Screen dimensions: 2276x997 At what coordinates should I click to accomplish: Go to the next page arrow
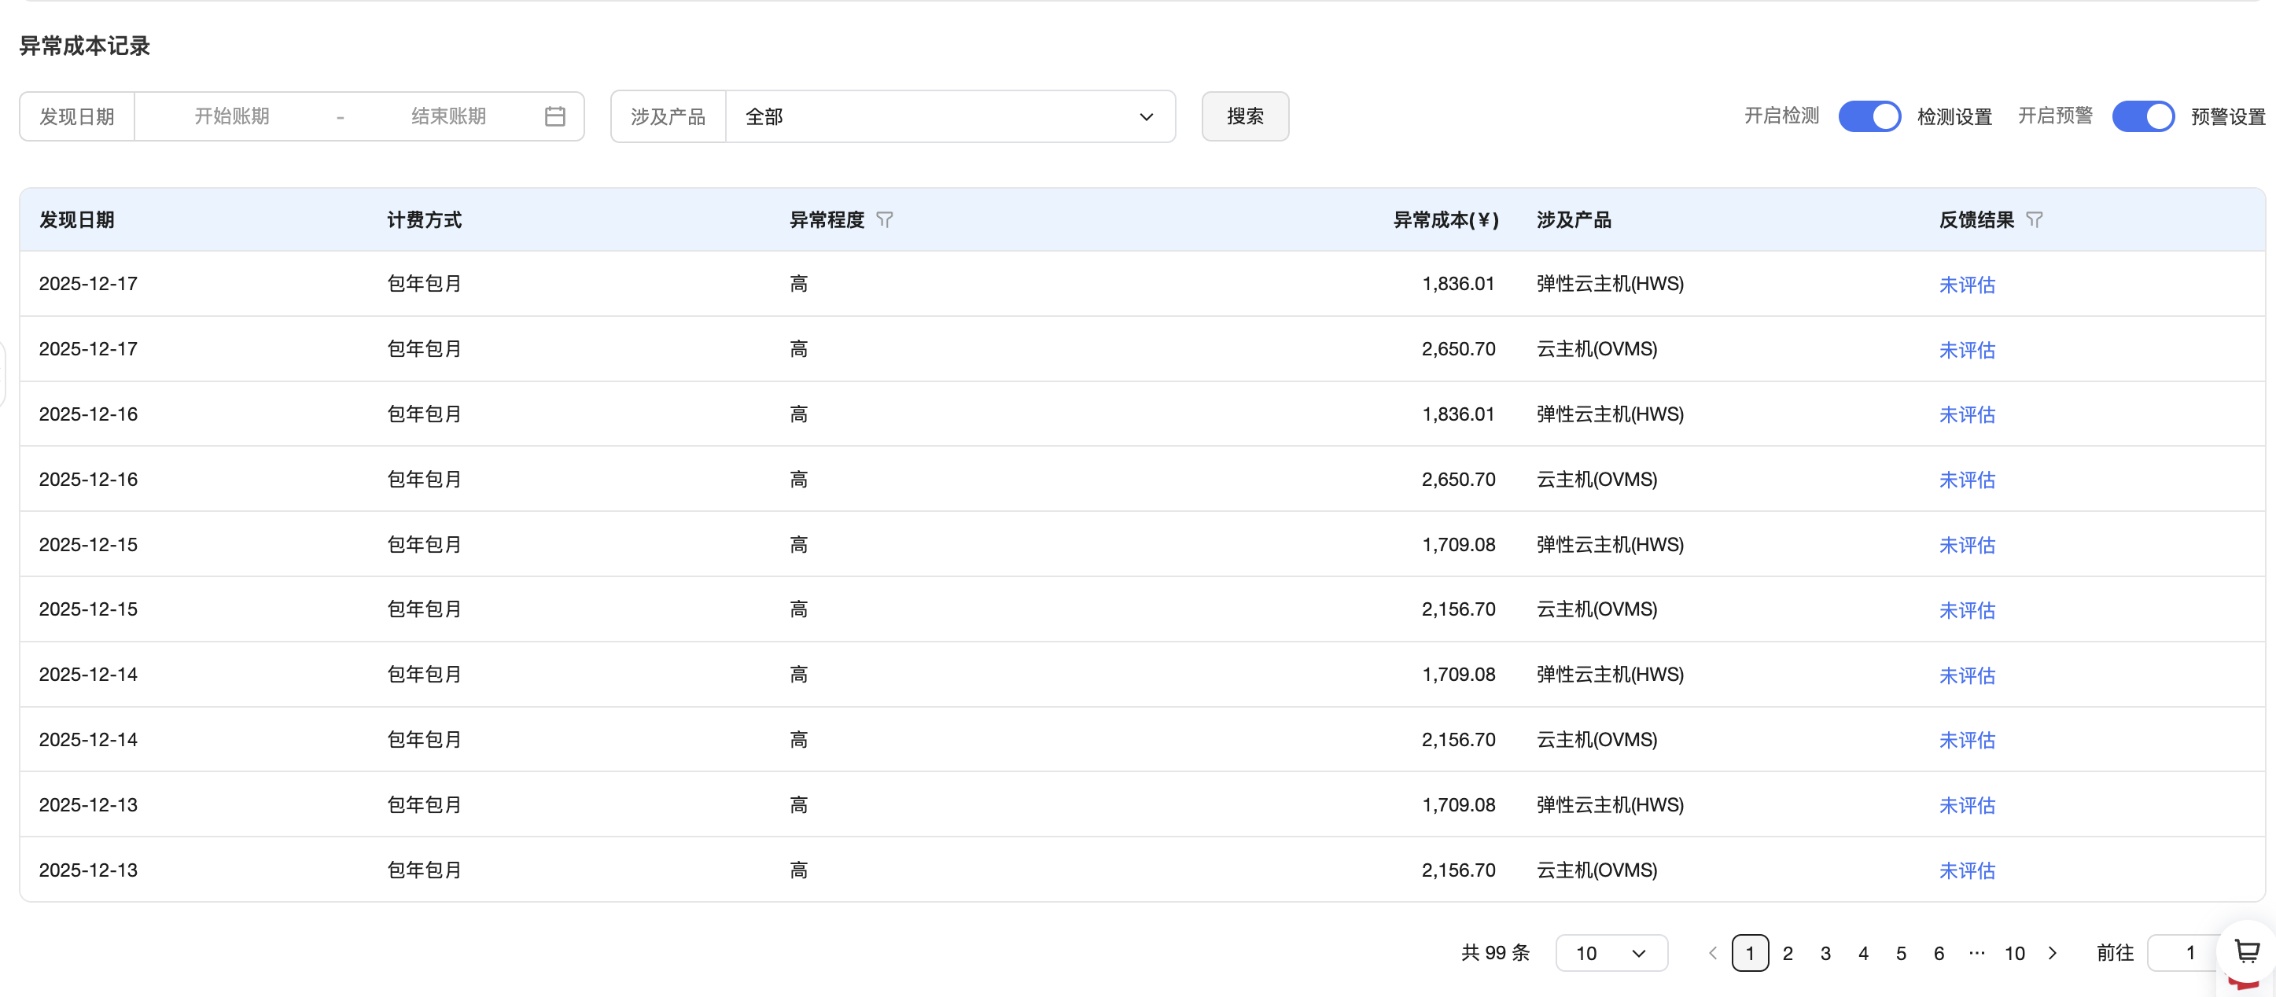click(x=2053, y=953)
